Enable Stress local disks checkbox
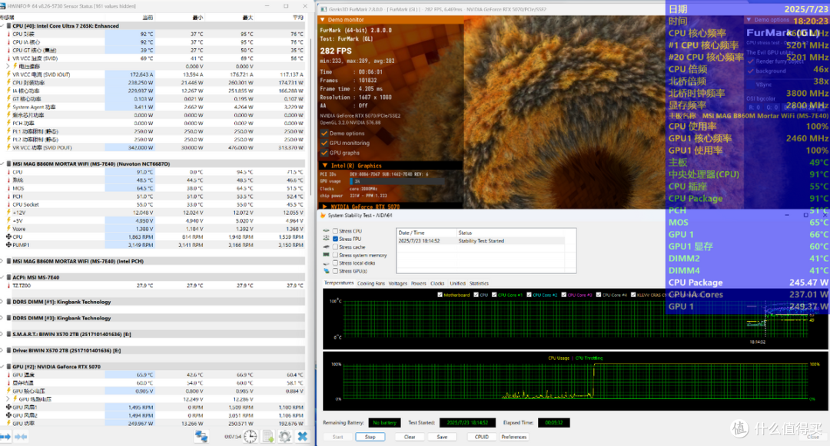Screen dimensions: 830x446 335,263
